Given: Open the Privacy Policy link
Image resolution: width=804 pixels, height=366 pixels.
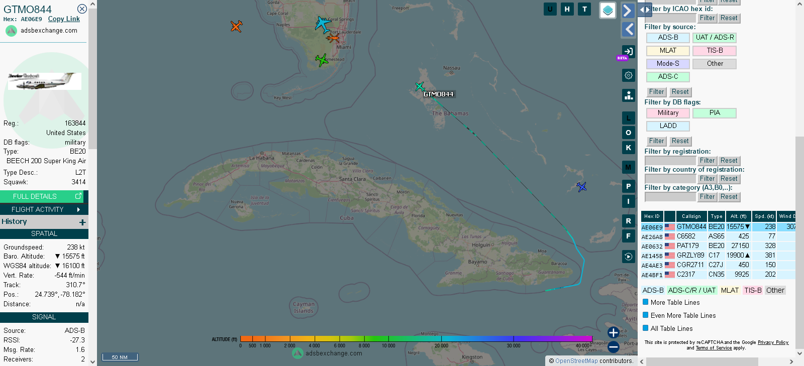Looking at the screenshot, I should tap(773, 342).
